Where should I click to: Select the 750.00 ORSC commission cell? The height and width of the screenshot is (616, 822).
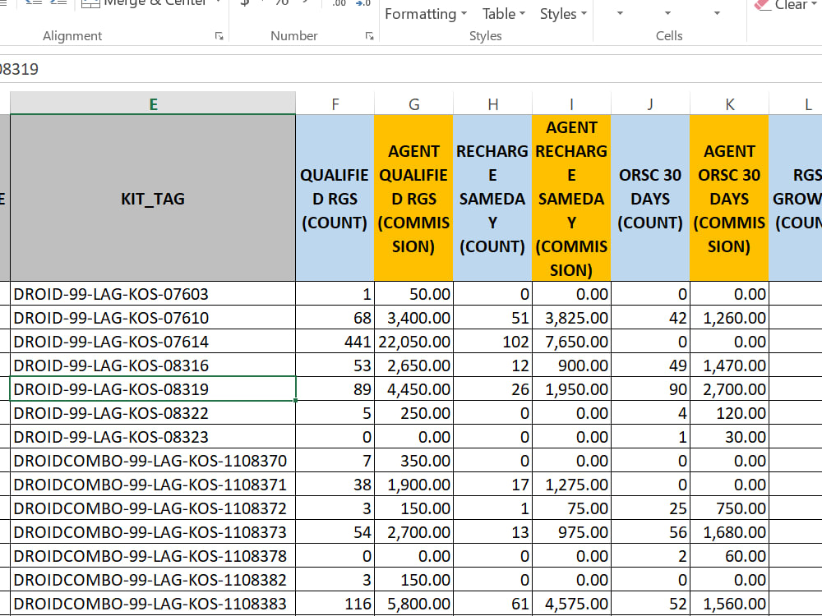[729, 508]
